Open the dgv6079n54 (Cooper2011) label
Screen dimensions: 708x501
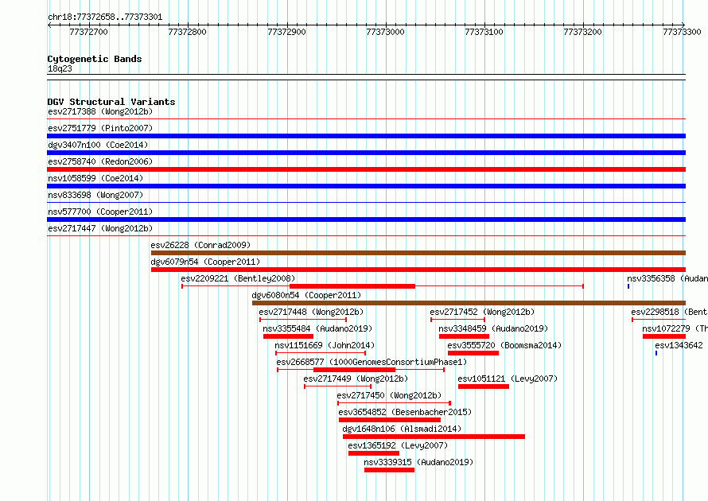[205, 262]
